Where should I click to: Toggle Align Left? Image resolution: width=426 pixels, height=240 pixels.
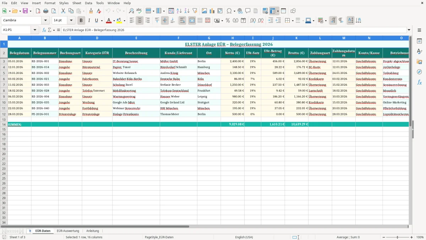[132, 20]
